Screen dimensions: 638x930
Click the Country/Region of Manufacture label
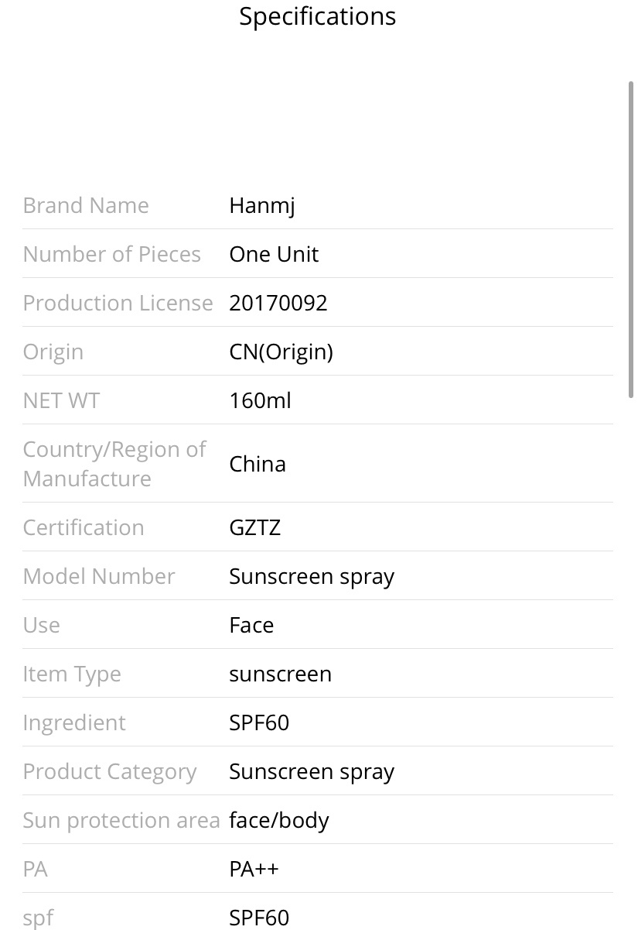coord(114,464)
